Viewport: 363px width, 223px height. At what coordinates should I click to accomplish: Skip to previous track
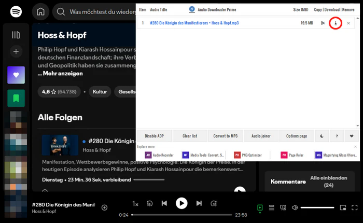tap(164, 203)
